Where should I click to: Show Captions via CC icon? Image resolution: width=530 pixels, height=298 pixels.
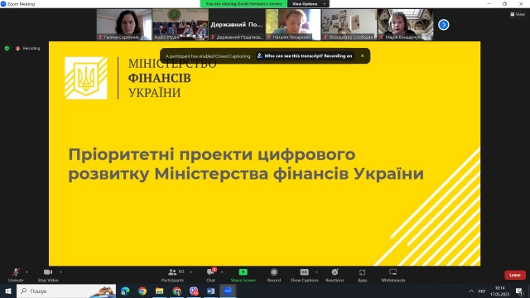point(304,275)
